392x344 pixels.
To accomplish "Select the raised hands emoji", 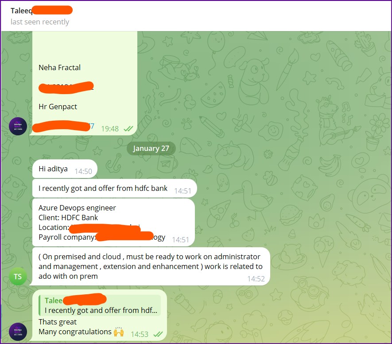I will pyautogui.click(x=119, y=332).
